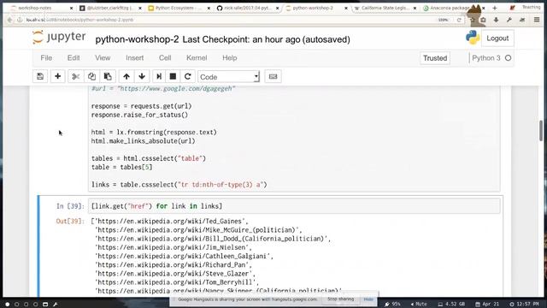The image size is (547, 308).
Task: Click the browser URL address field
Action: (230, 20)
